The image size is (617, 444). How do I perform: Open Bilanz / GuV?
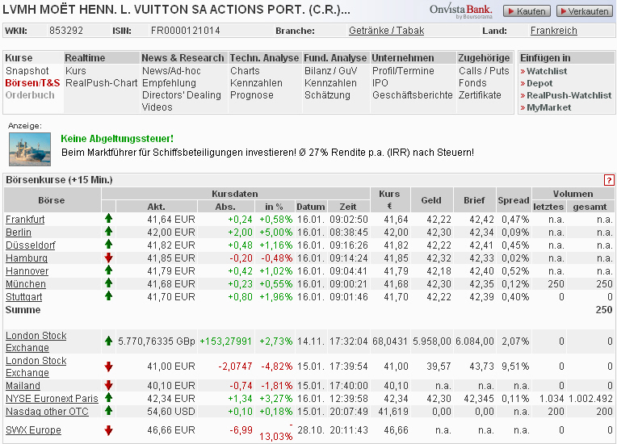pos(330,71)
